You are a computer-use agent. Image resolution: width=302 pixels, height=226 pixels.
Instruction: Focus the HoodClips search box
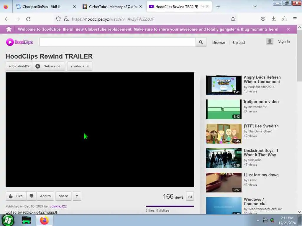[118, 42]
